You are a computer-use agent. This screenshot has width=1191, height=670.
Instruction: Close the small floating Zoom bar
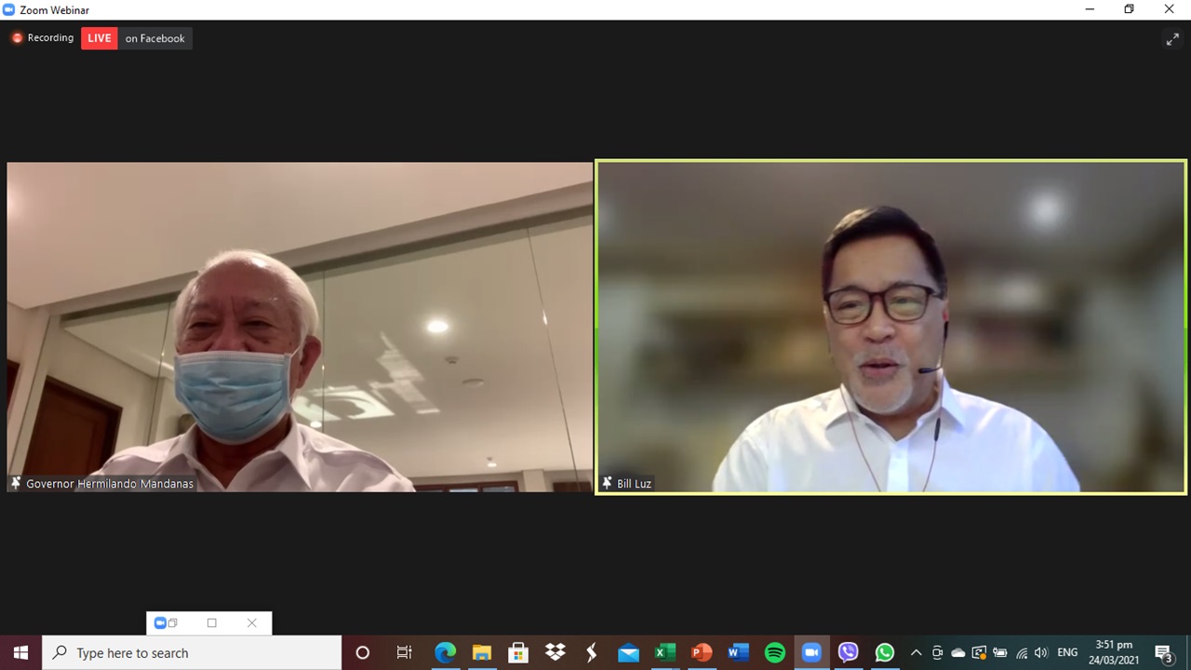[251, 623]
